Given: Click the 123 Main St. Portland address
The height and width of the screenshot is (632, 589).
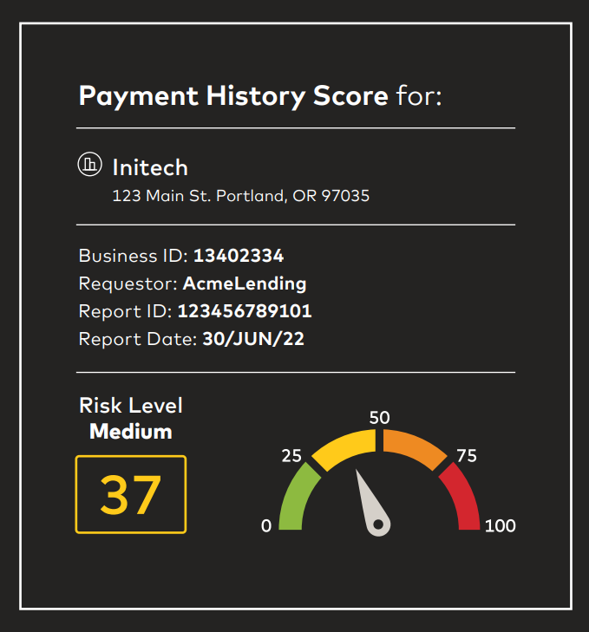Looking at the screenshot, I should point(241,196).
